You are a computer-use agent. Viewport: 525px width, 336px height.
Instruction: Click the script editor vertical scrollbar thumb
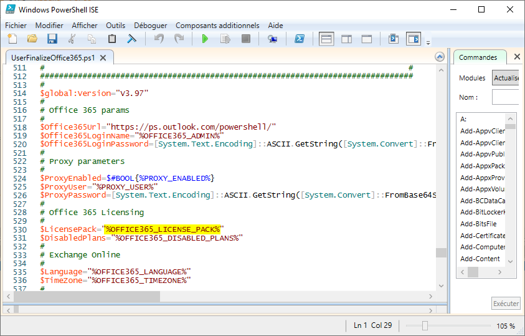[x=441, y=253]
